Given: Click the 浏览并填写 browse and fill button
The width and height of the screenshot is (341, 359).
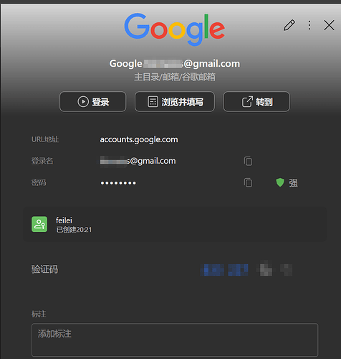Looking at the screenshot, I should (x=175, y=102).
